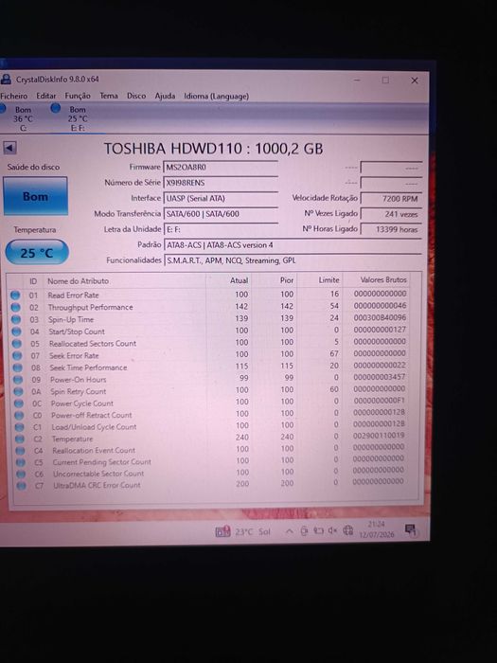
Task: Click the network globe icon in tray
Action: coord(347,530)
